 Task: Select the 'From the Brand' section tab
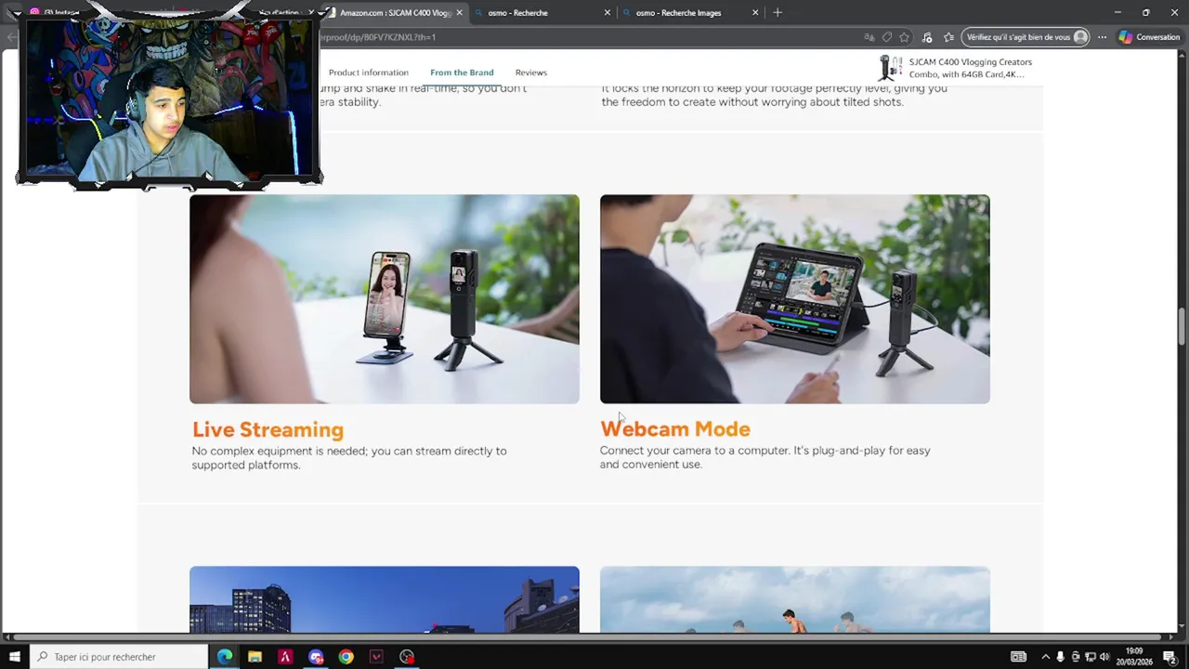(x=462, y=72)
